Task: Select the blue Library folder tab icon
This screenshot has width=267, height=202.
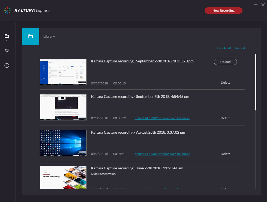Action: (31, 36)
